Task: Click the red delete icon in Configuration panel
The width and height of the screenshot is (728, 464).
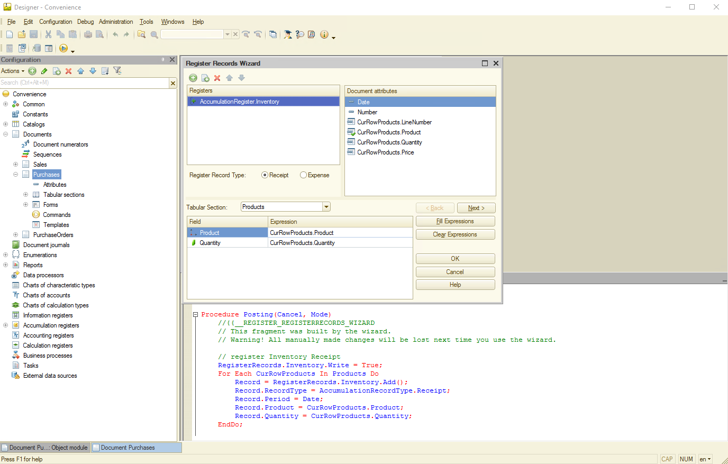Action: [x=68, y=71]
